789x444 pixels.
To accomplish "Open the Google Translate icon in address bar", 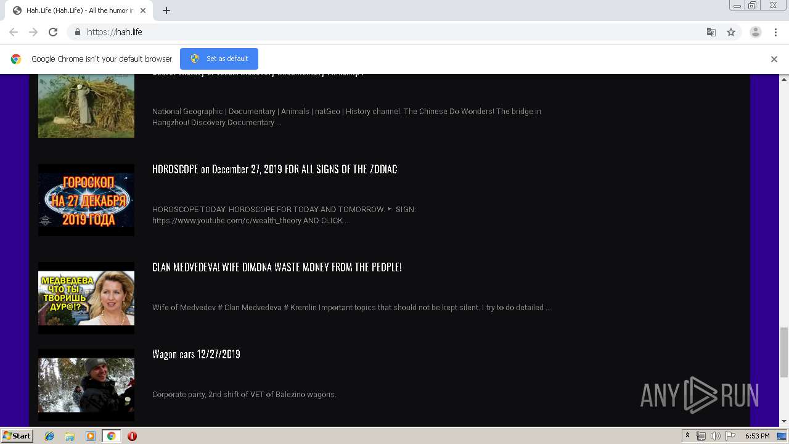I will click(711, 32).
